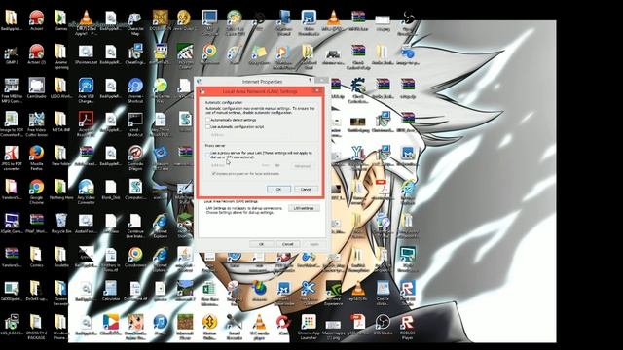623x350 pixels.
Task: Open the OBS Studio desktop icon
Action: [383, 325]
